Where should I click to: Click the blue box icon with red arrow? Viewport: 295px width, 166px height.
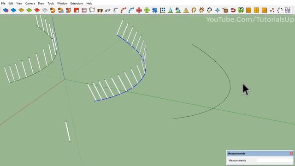point(6,10)
